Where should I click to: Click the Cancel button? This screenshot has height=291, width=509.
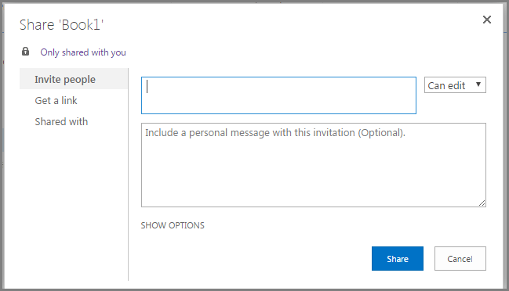[460, 258]
